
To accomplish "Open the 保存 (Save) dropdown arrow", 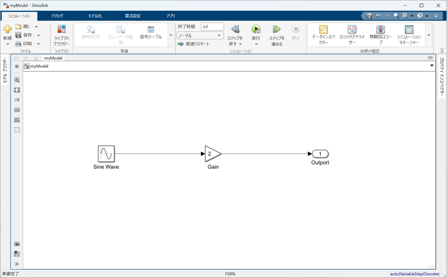I will (38, 35).
